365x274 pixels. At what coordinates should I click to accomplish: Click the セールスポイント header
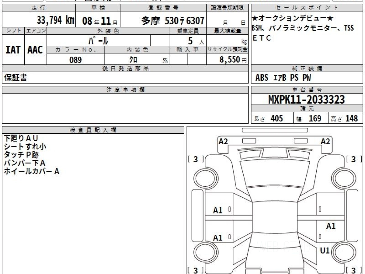point(307,8)
